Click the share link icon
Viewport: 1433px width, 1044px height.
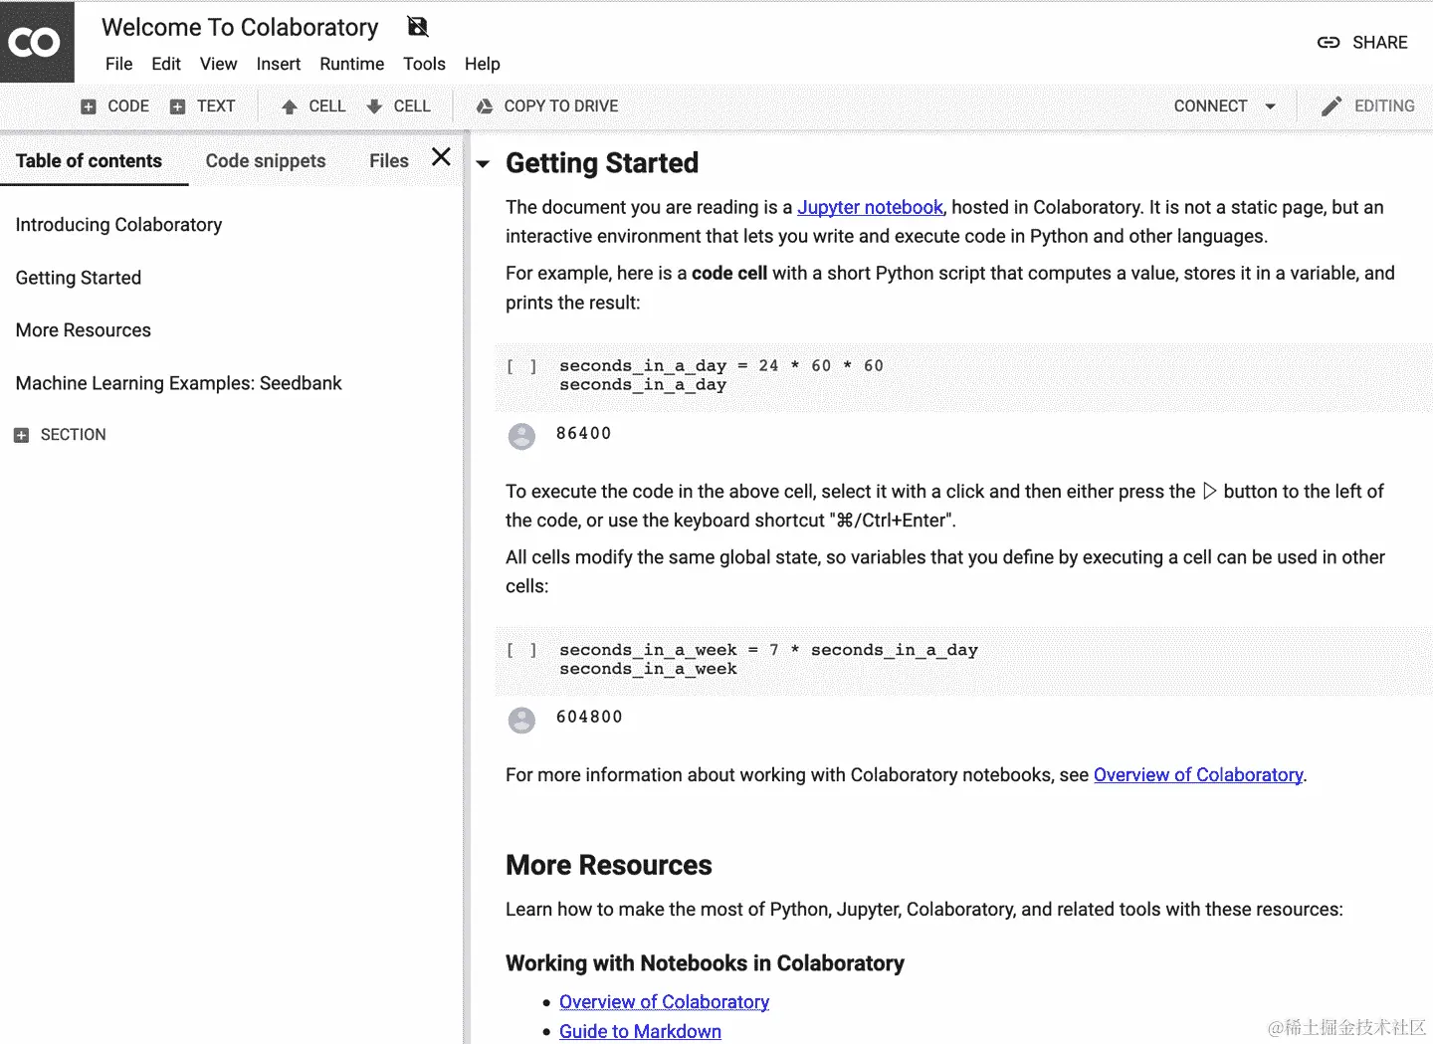[1329, 43]
